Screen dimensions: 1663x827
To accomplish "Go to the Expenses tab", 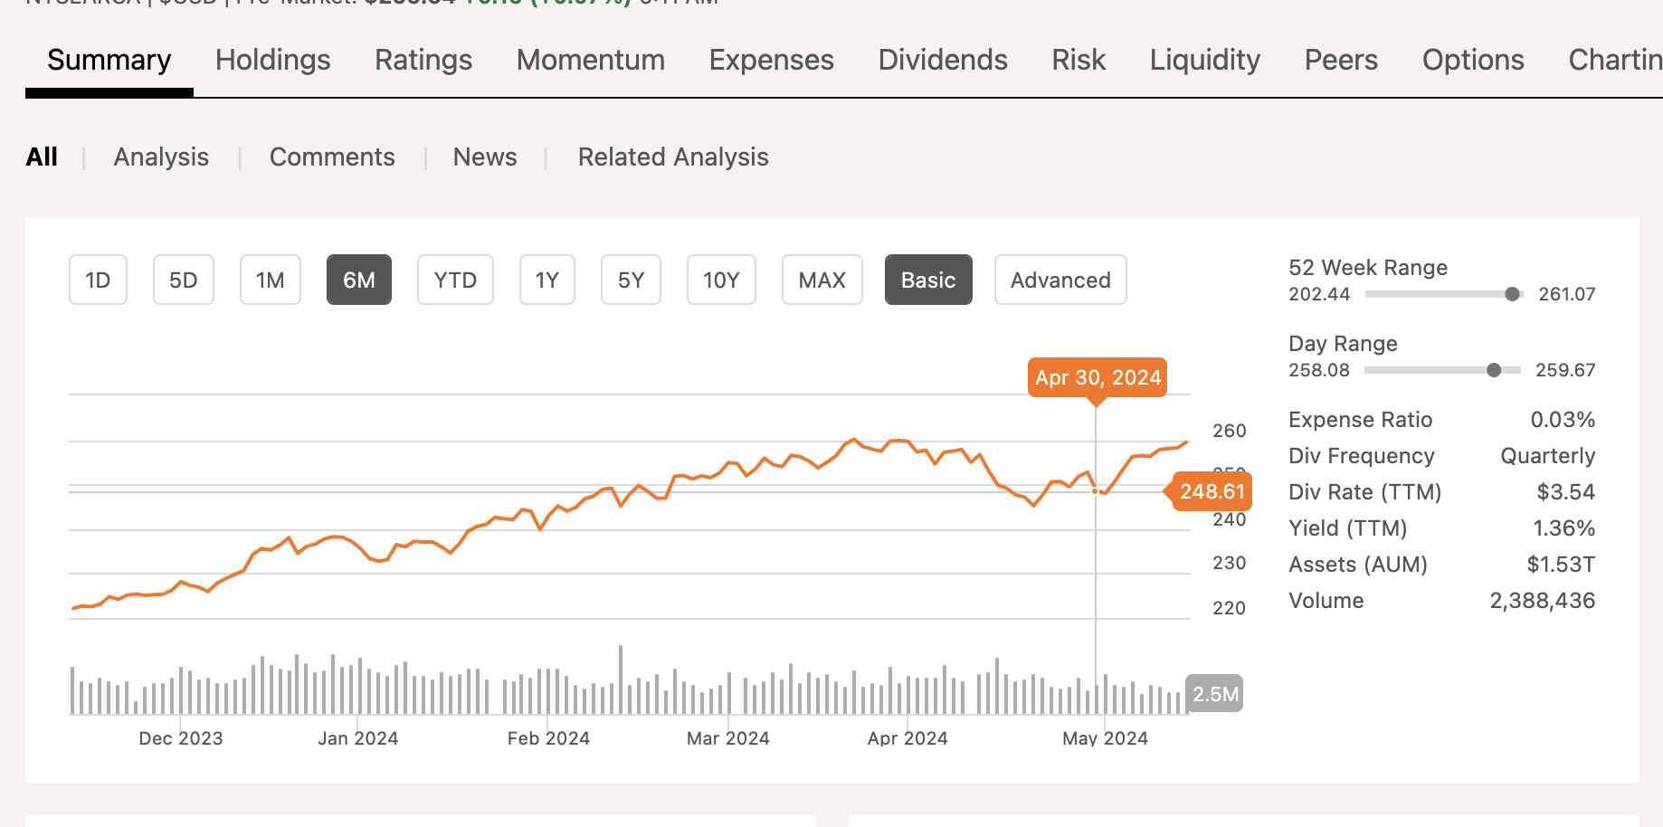I will point(771,61).
